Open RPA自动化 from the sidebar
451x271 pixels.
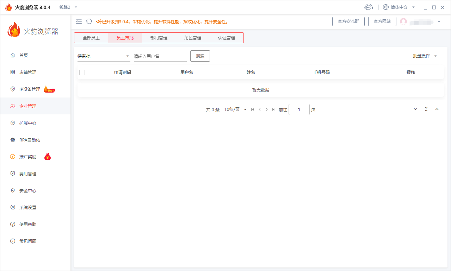pos(29,140)
